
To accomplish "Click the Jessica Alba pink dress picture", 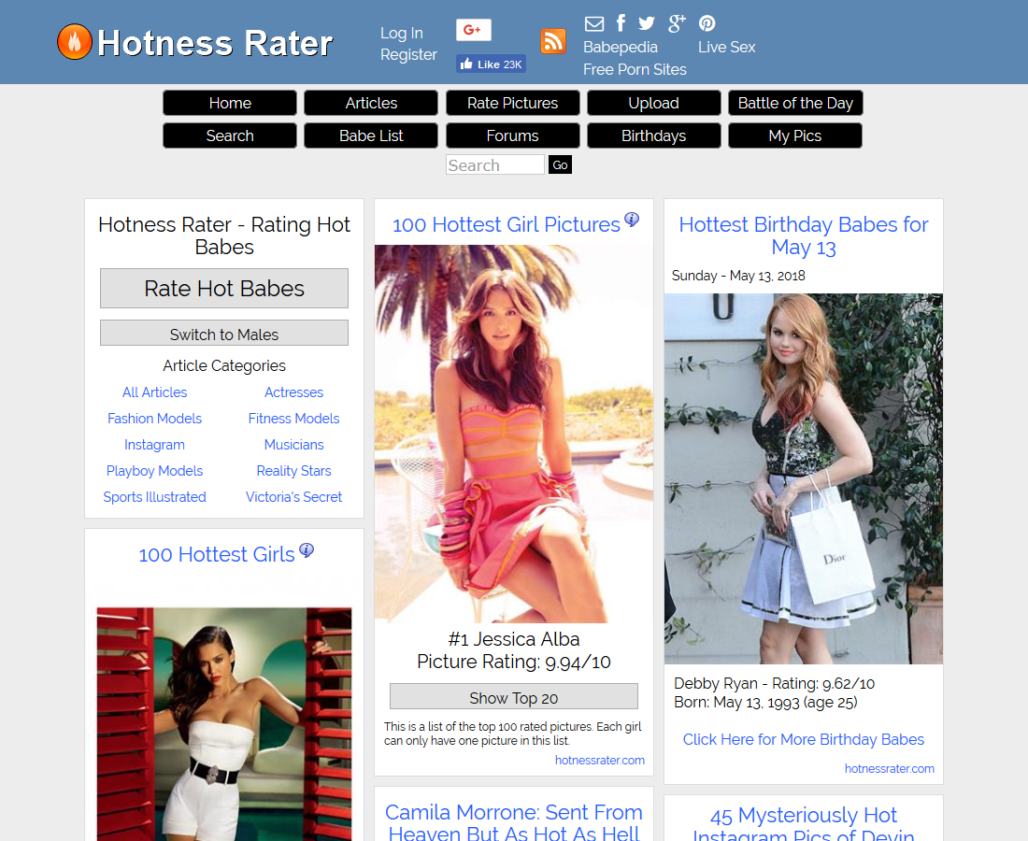I will pyautogui.click(x=514, y=434).
